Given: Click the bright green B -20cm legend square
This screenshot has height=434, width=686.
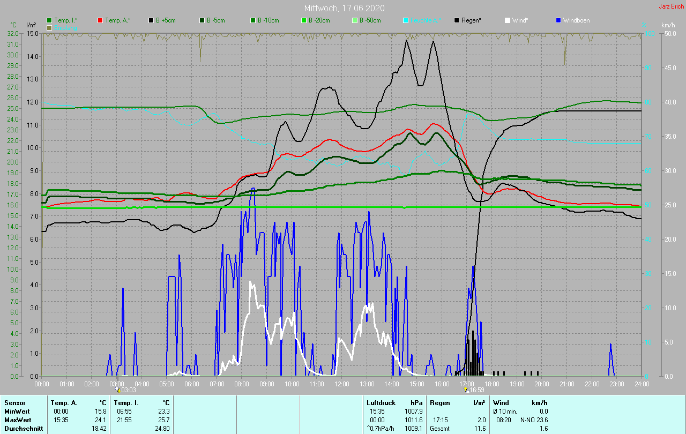Looking at the screenshot, I should click(303, 20).
